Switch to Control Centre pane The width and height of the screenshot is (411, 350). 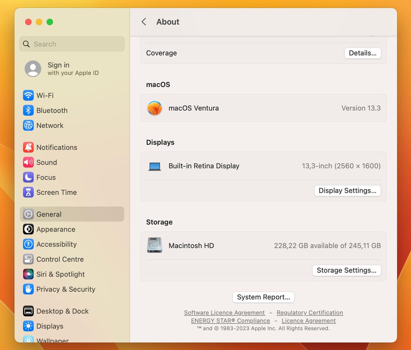(x=60, y=259)
